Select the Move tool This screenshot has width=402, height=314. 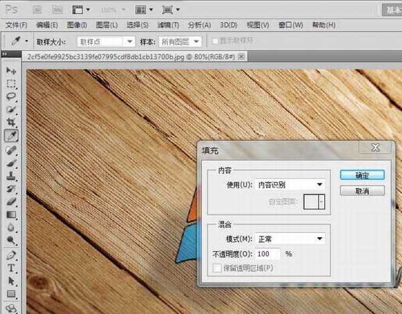point(11,71)
